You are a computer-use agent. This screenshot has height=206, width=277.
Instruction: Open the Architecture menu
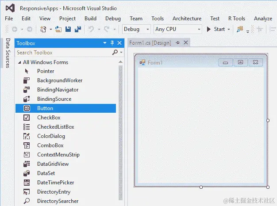pyautogui.click(x=187, y=19)
